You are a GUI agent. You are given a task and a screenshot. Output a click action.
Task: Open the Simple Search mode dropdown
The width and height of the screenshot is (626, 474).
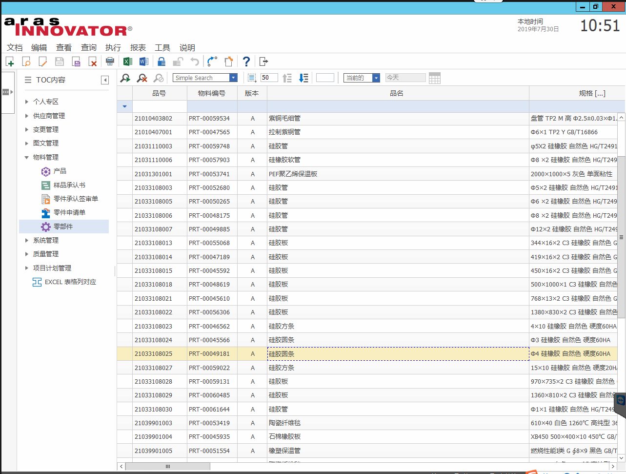pyautogui.click(x=233, y=78)
